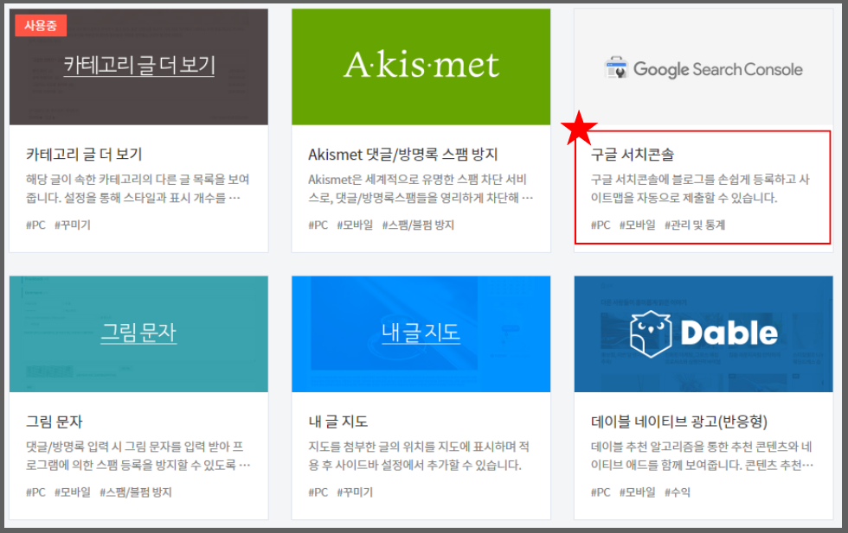Open the Google Search Console banner thumbnail
This screenshot has width=848, height=533.
[703, 67]
